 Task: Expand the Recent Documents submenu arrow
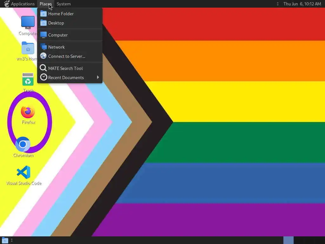click(x=98, y=78)
